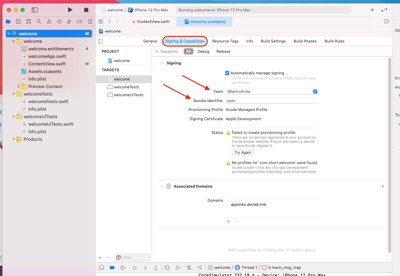
Task: Expand the Products folder
Action: coord(14,139)
